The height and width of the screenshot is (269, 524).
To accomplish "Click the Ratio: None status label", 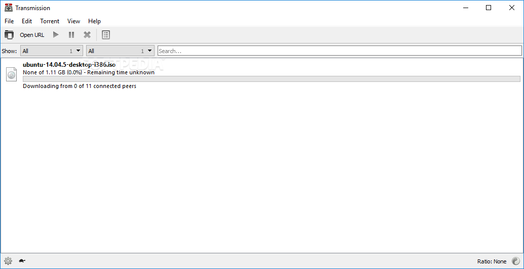I will coord(492,261).
